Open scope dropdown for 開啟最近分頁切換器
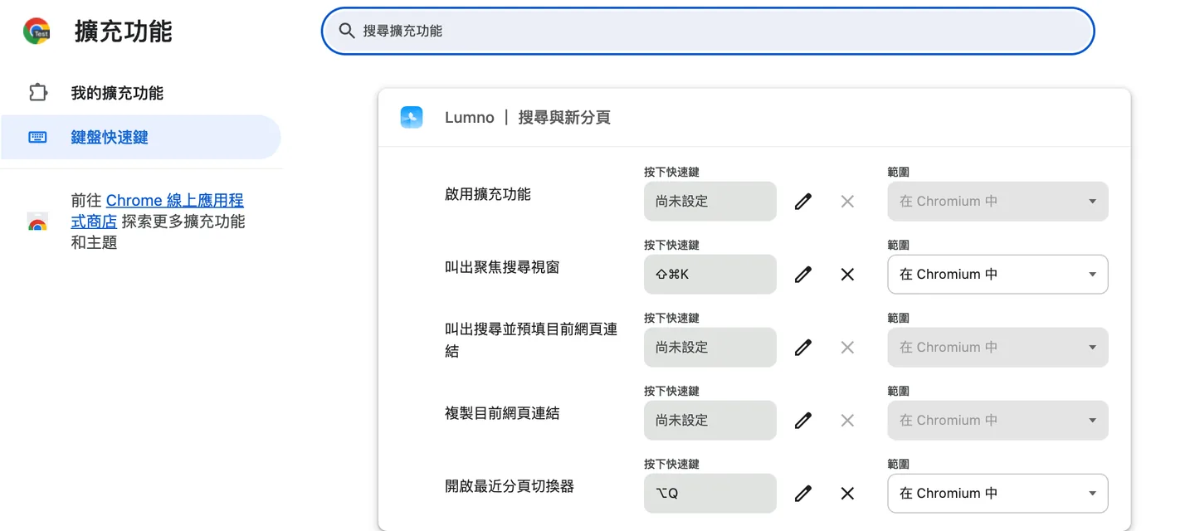 point(997,494)
